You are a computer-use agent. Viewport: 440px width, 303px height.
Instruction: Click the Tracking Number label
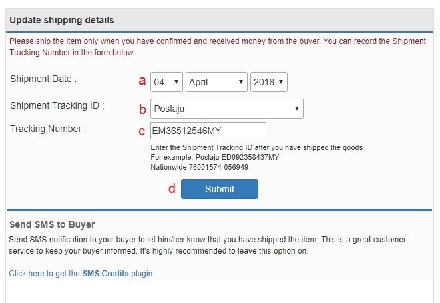click(x=48, y=129)
